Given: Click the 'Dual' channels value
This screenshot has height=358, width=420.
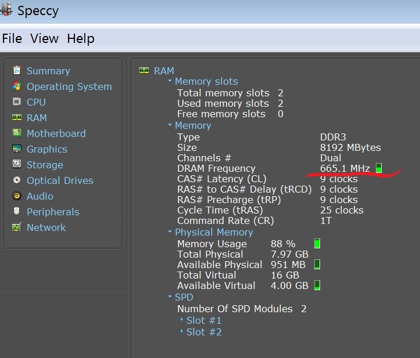Looking at the screenshot, I should 331,158.
